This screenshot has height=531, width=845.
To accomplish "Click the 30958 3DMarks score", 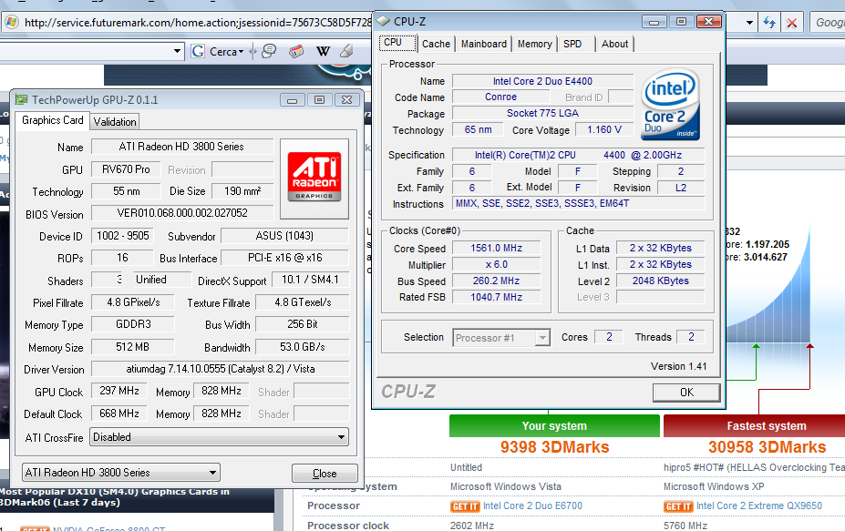I will (x=767, y=447).
